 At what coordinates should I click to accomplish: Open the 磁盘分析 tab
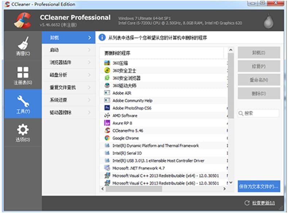pos(69,75)
